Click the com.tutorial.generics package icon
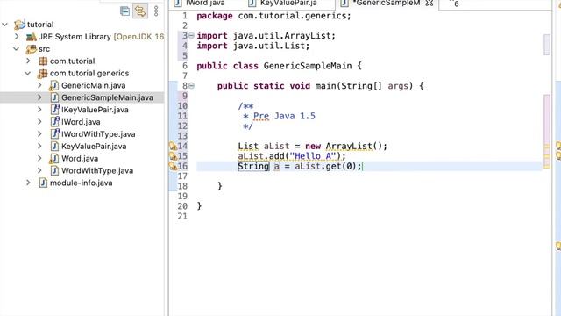561x316 pixels. (43, 74)
